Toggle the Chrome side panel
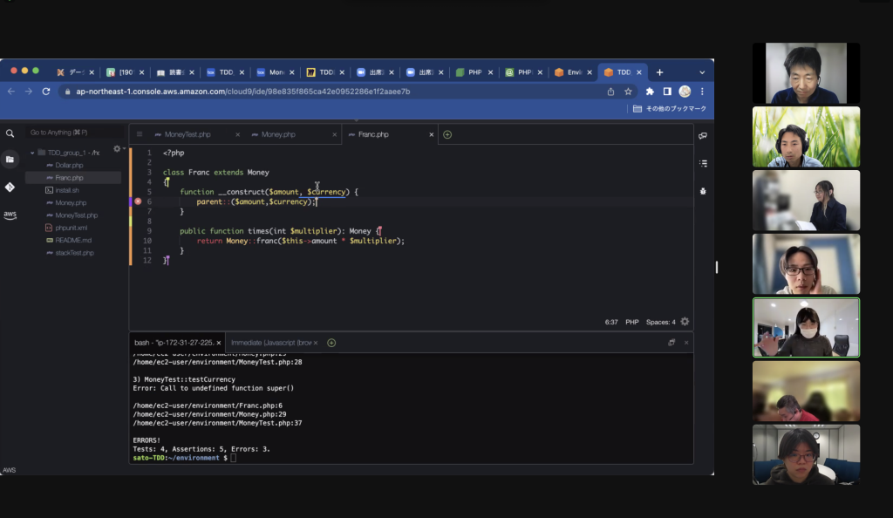 (x=667, y=91)
